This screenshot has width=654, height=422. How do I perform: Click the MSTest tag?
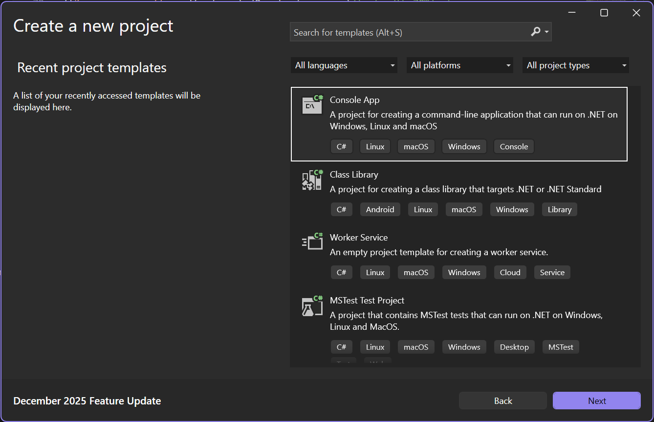click(x=561, y=347)
